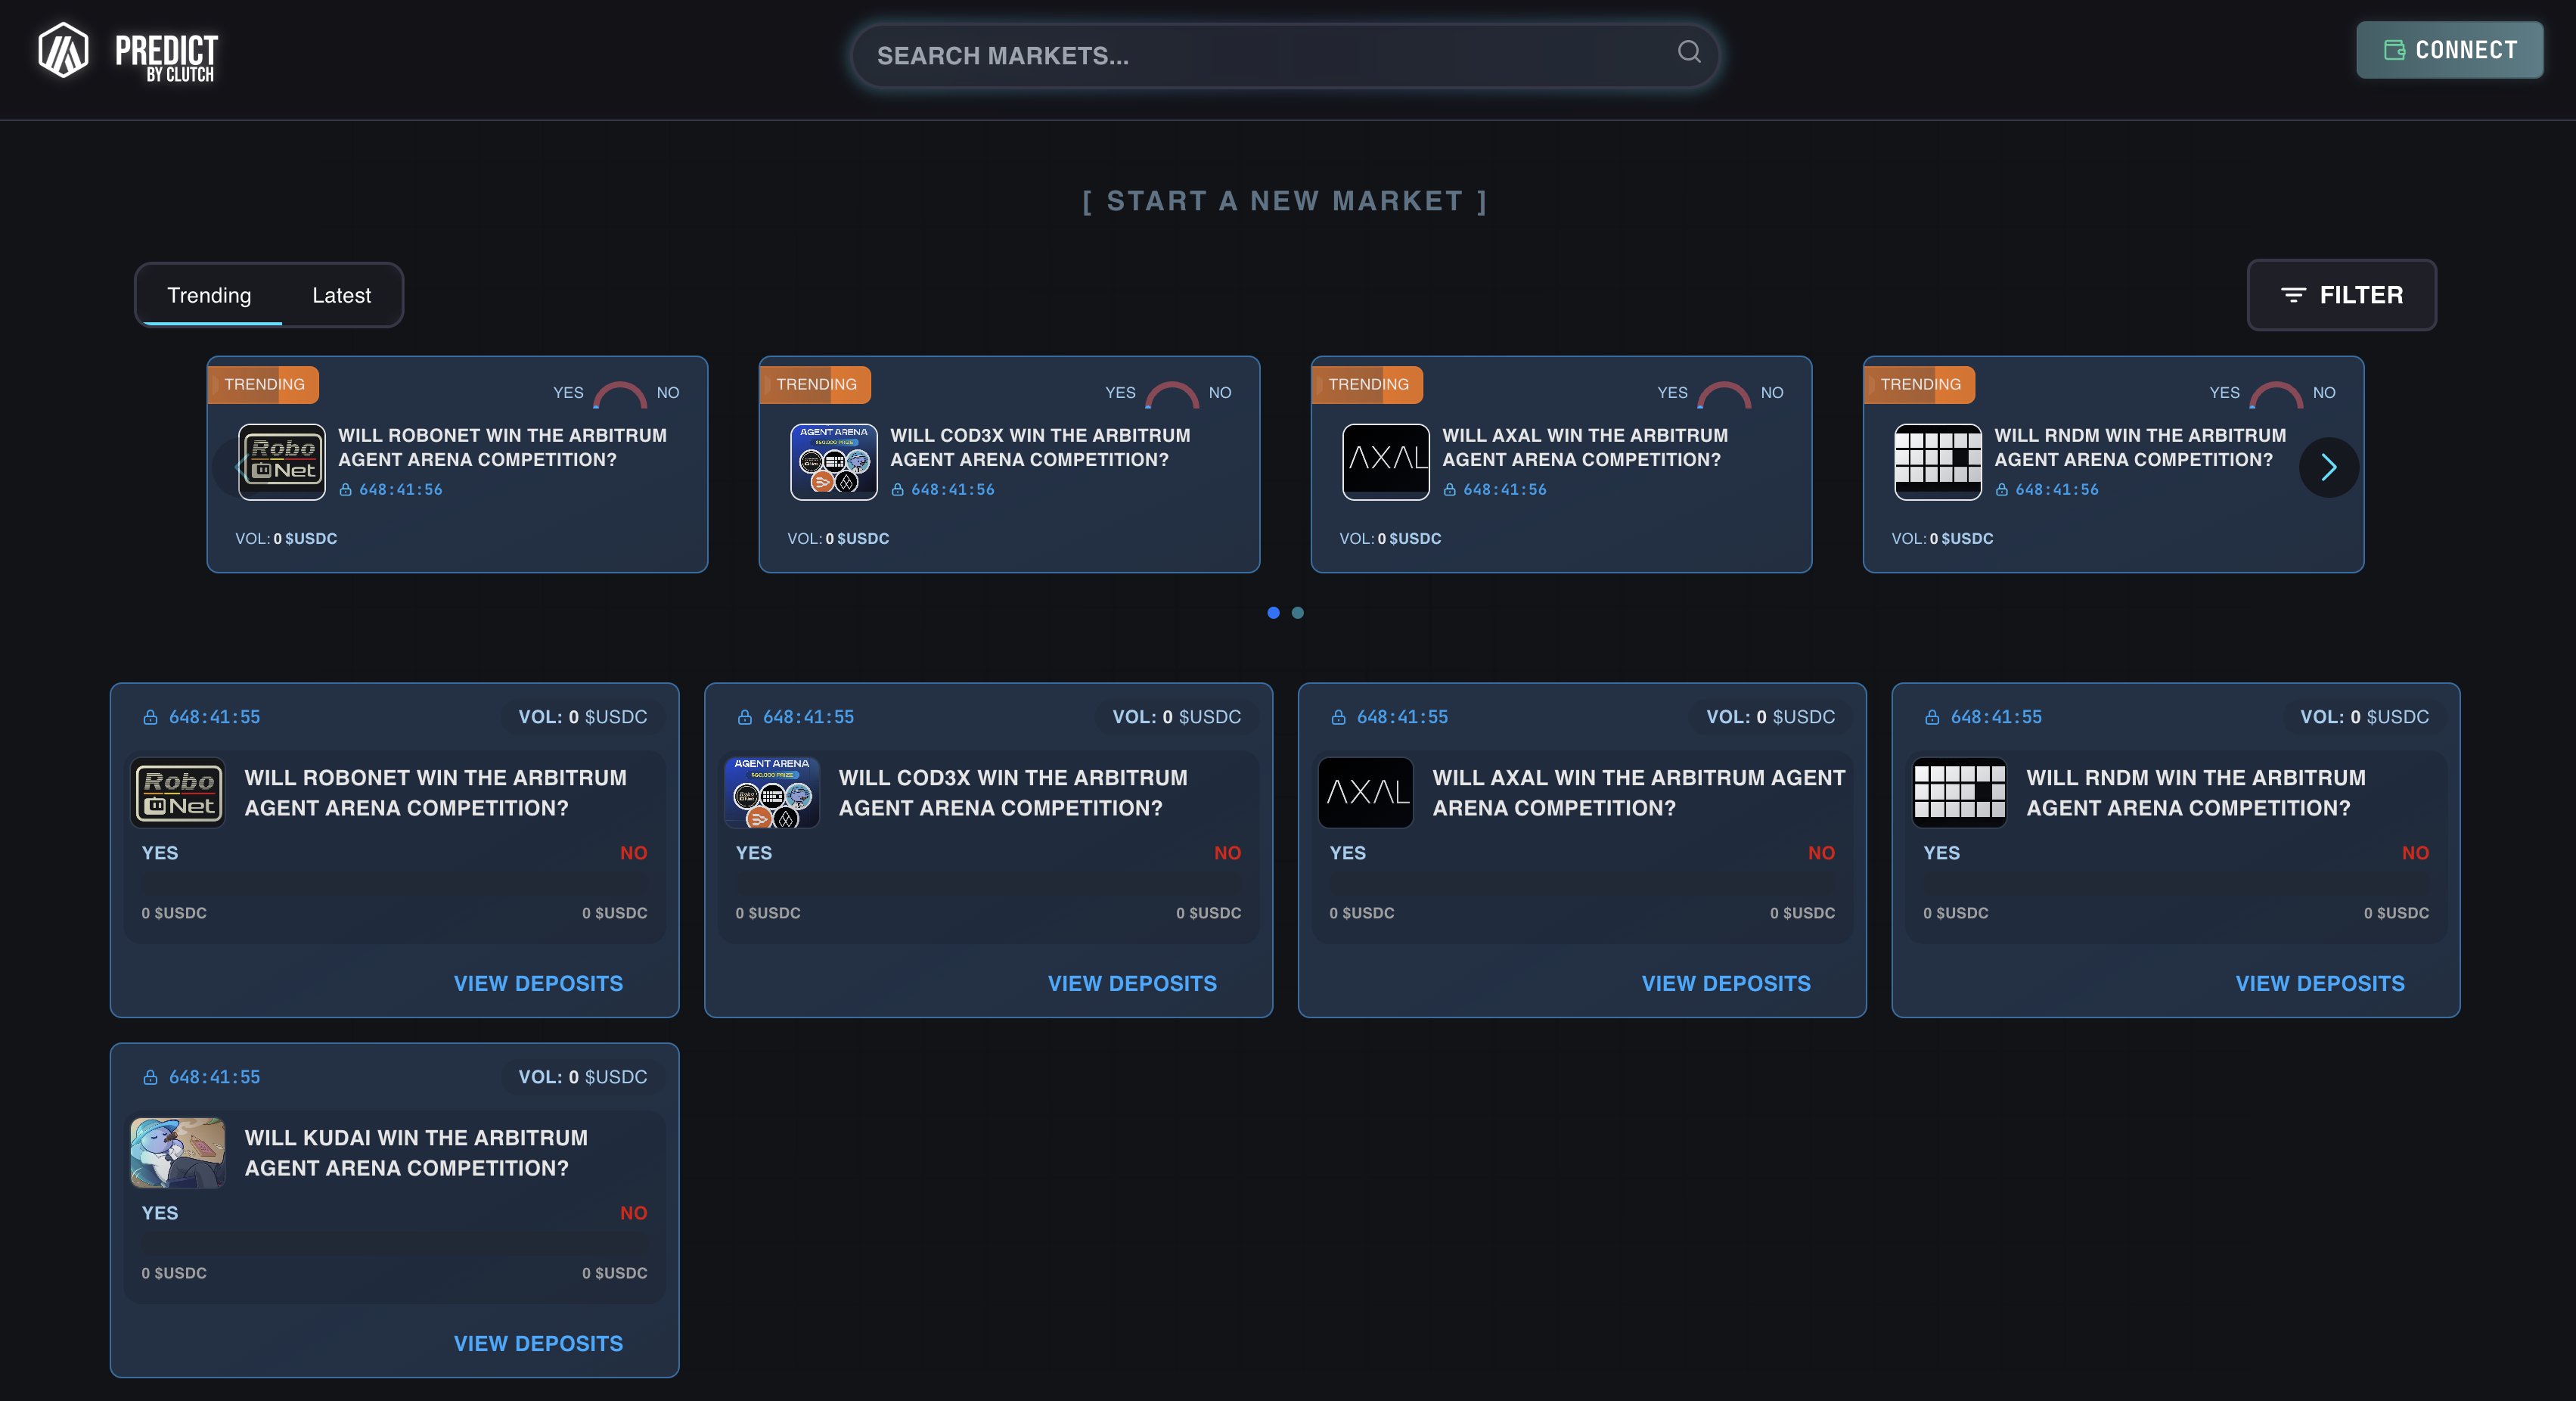Select the second carousel page dot
This screenshot has width=2576, height=1401.
[x=1297, y=612]
